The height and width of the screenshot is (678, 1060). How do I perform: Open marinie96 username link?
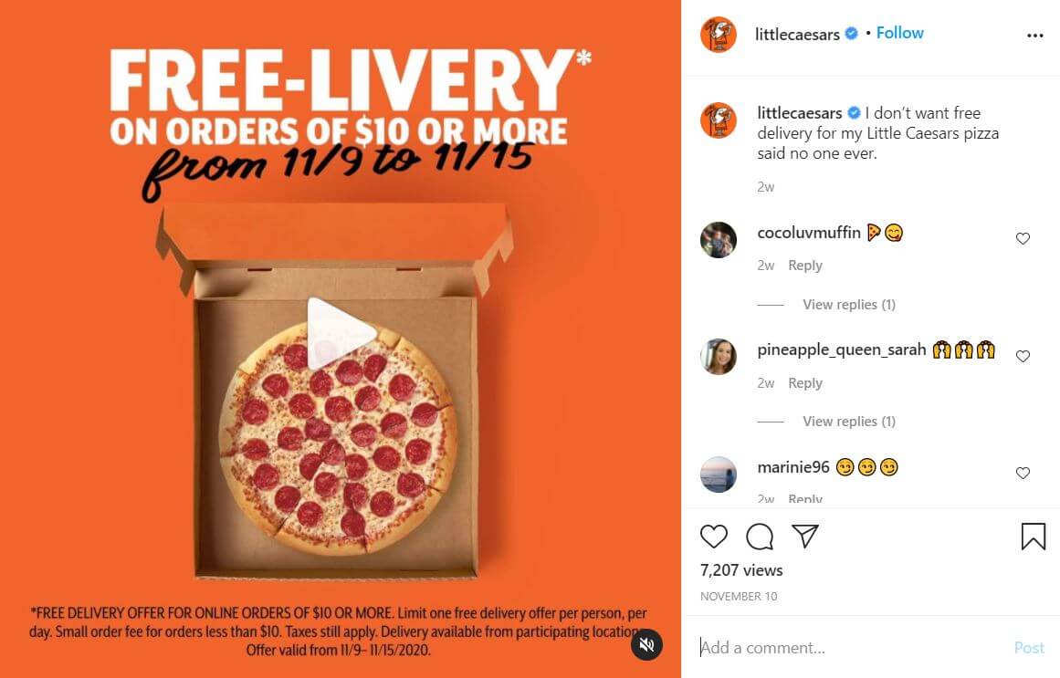click(x=793, y=467)
